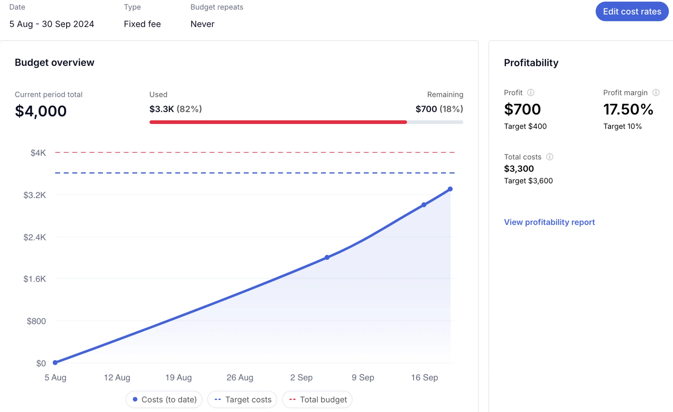Select the Profitability section header
The height and width of the screenshot is (412, 673).
coord(531,63)
